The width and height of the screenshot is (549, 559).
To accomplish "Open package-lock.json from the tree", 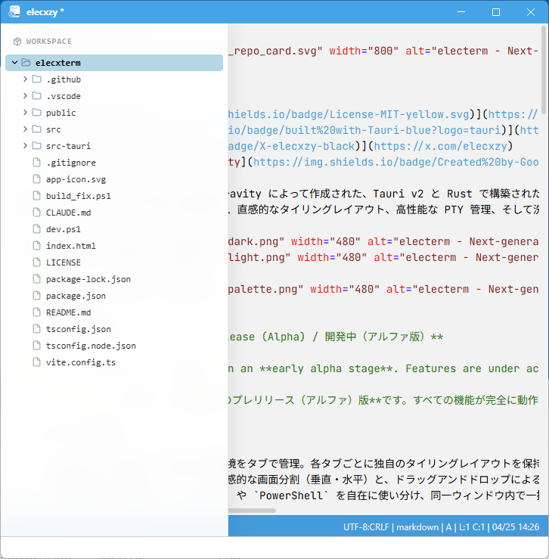I will (88, 279).
